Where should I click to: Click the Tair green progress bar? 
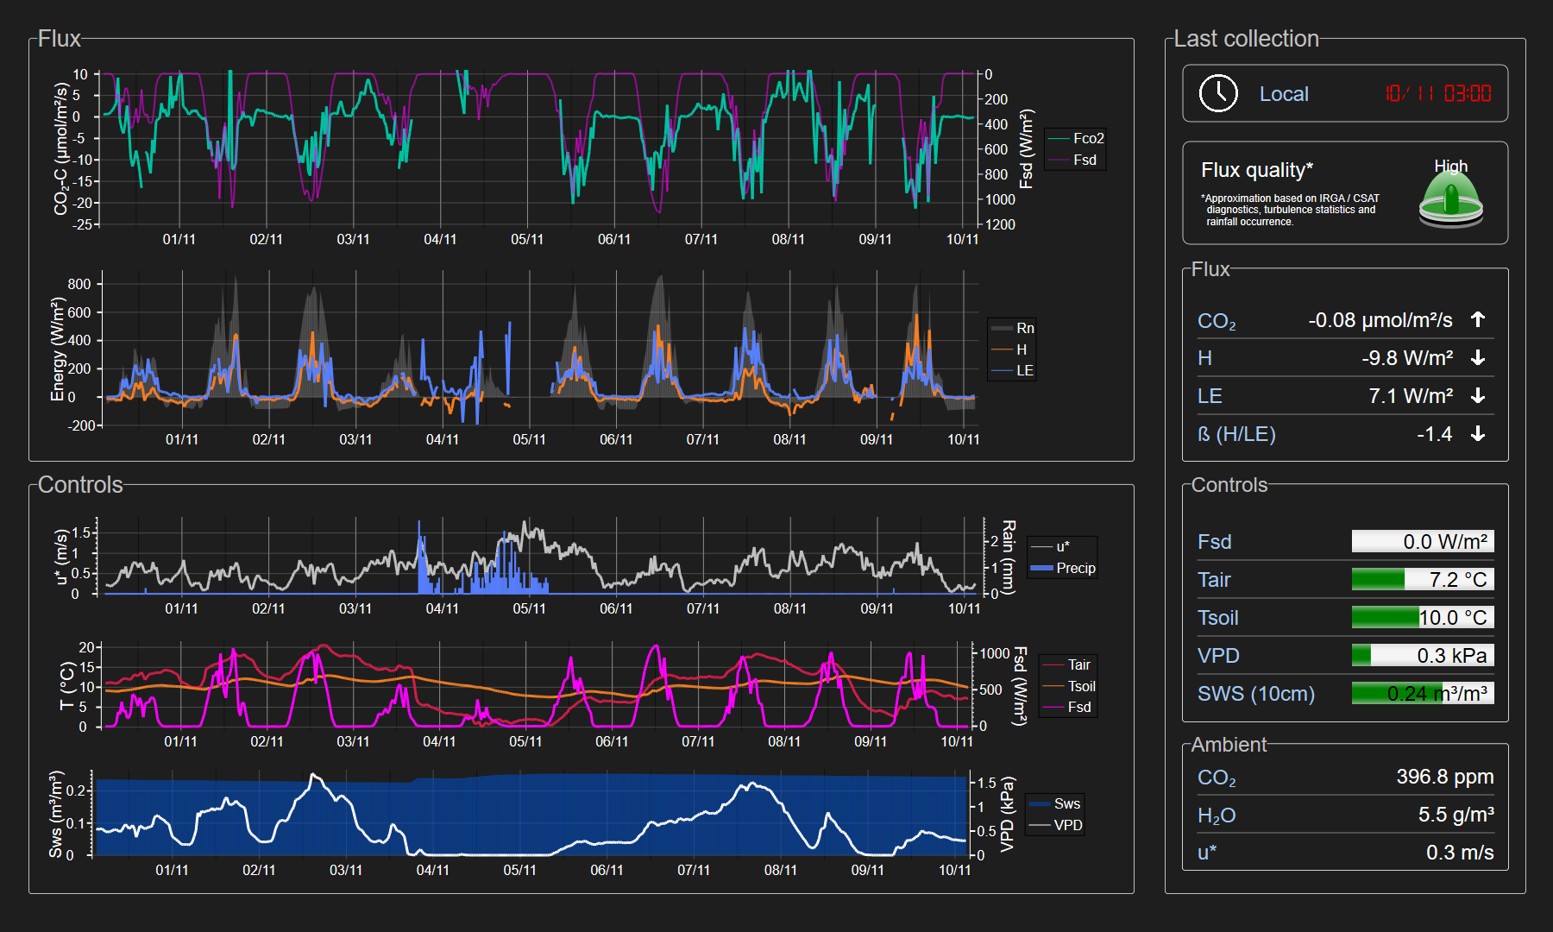tap(1422, 579)
